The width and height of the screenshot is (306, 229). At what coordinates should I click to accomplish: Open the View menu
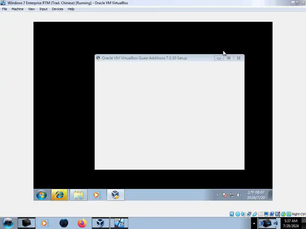click(x=31, y=9)
